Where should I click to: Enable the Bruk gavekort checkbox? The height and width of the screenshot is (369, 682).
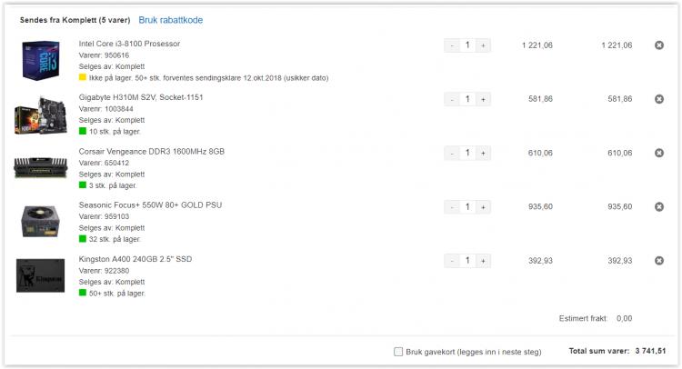398,352
